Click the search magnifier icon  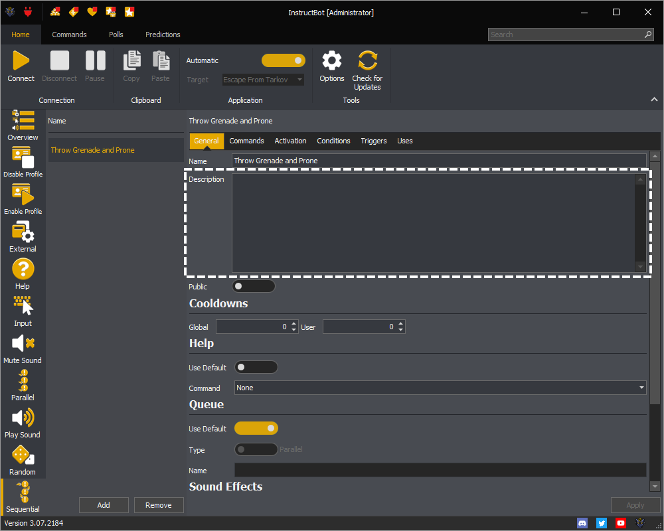[648, 35]
